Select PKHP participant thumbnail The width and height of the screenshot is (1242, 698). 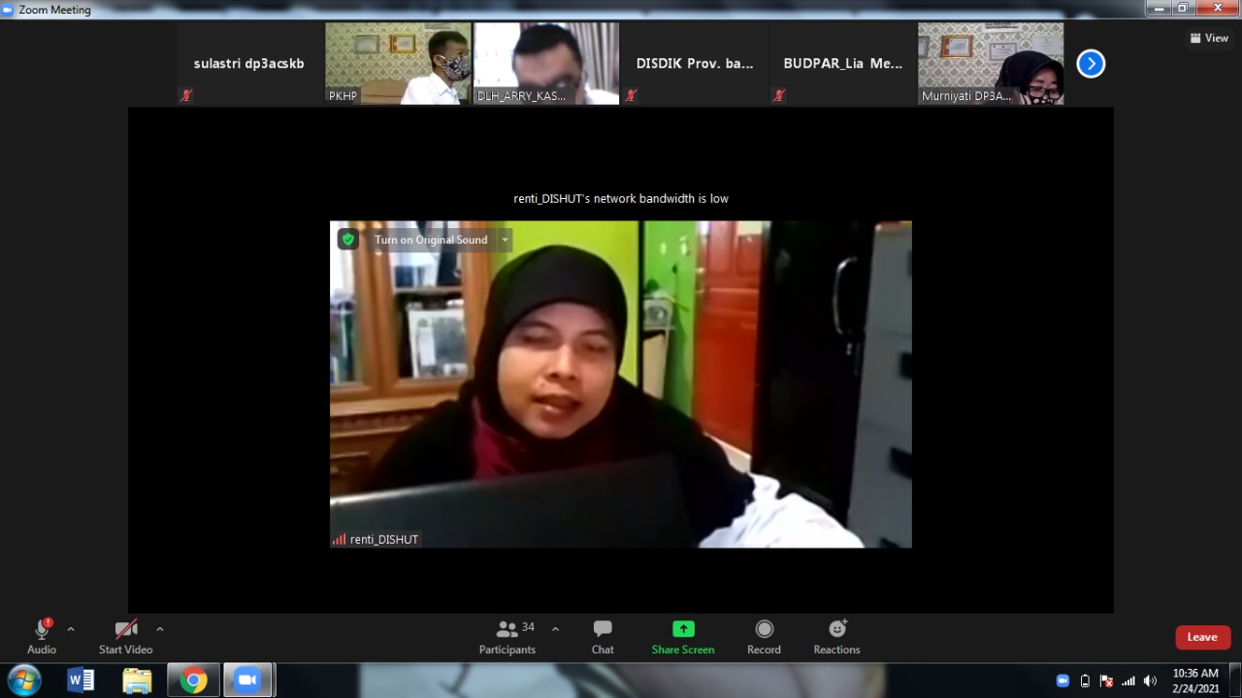(x=398, y=63)
